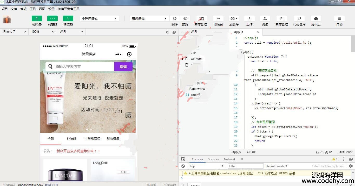Toggle the debugger panel button
Viewport: 355px width, 186px height.
pos(68,18)
